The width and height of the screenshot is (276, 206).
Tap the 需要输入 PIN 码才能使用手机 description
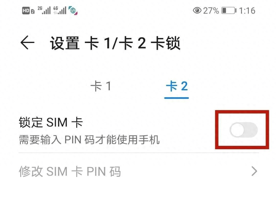click(89, 140)
